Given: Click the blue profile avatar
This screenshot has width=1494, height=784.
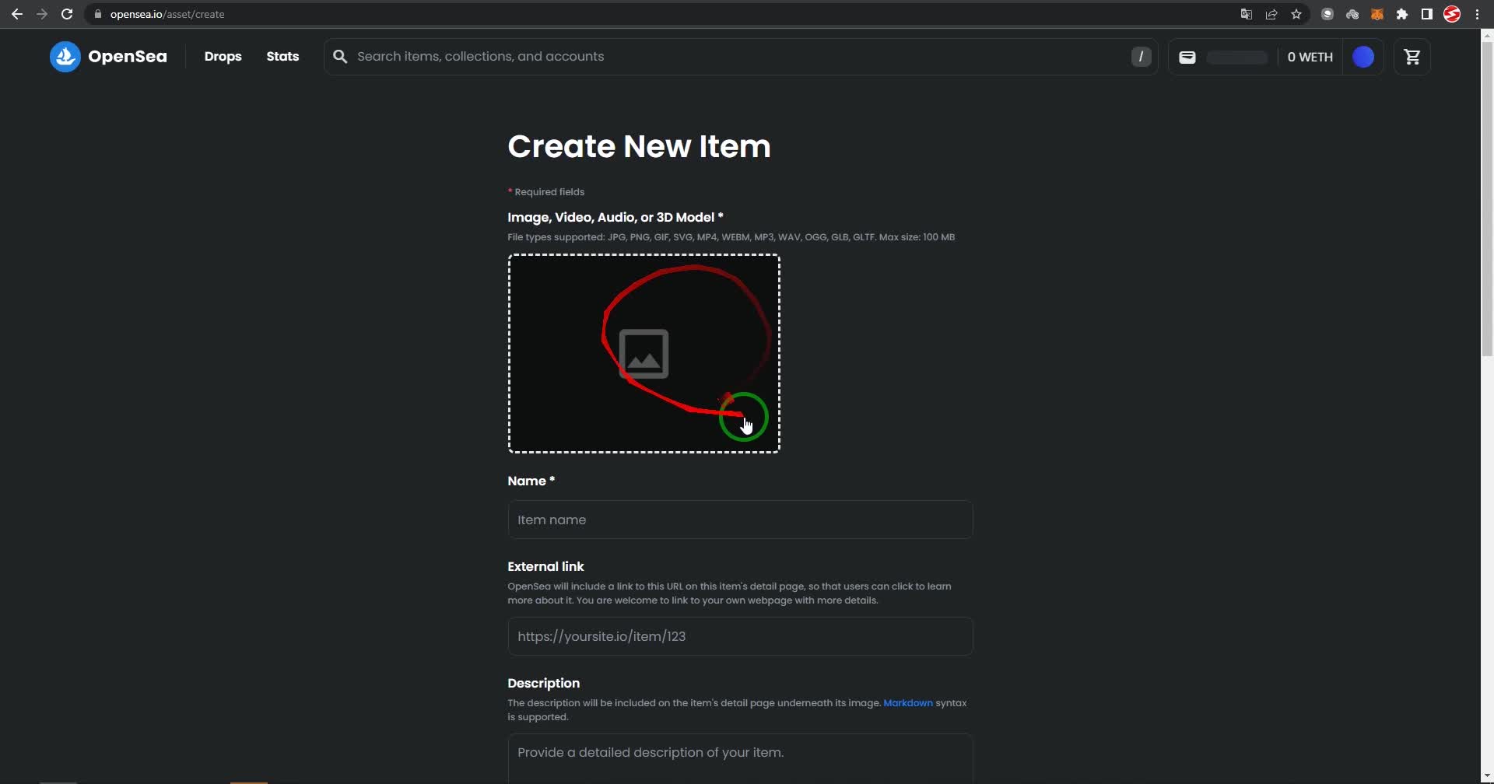Looking at the screenshot, I should [1362, 57].
